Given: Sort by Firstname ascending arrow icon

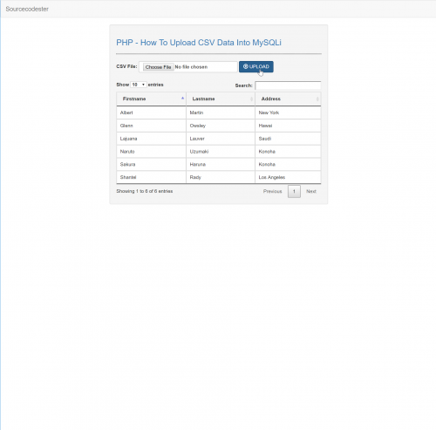Looking at the screenshot, I should [182, 99].
